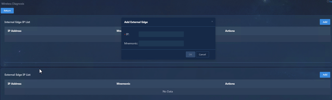Select the IP Address header in External list
The image size is (332, 100).
click(14, 84)
